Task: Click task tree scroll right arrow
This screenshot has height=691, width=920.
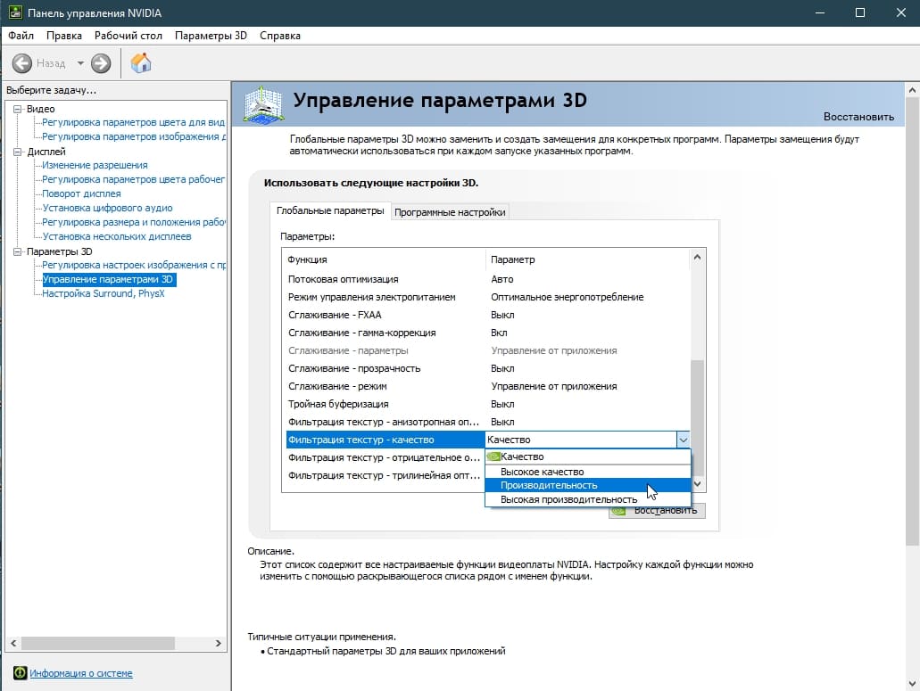Action: click(x=219, y=643)
